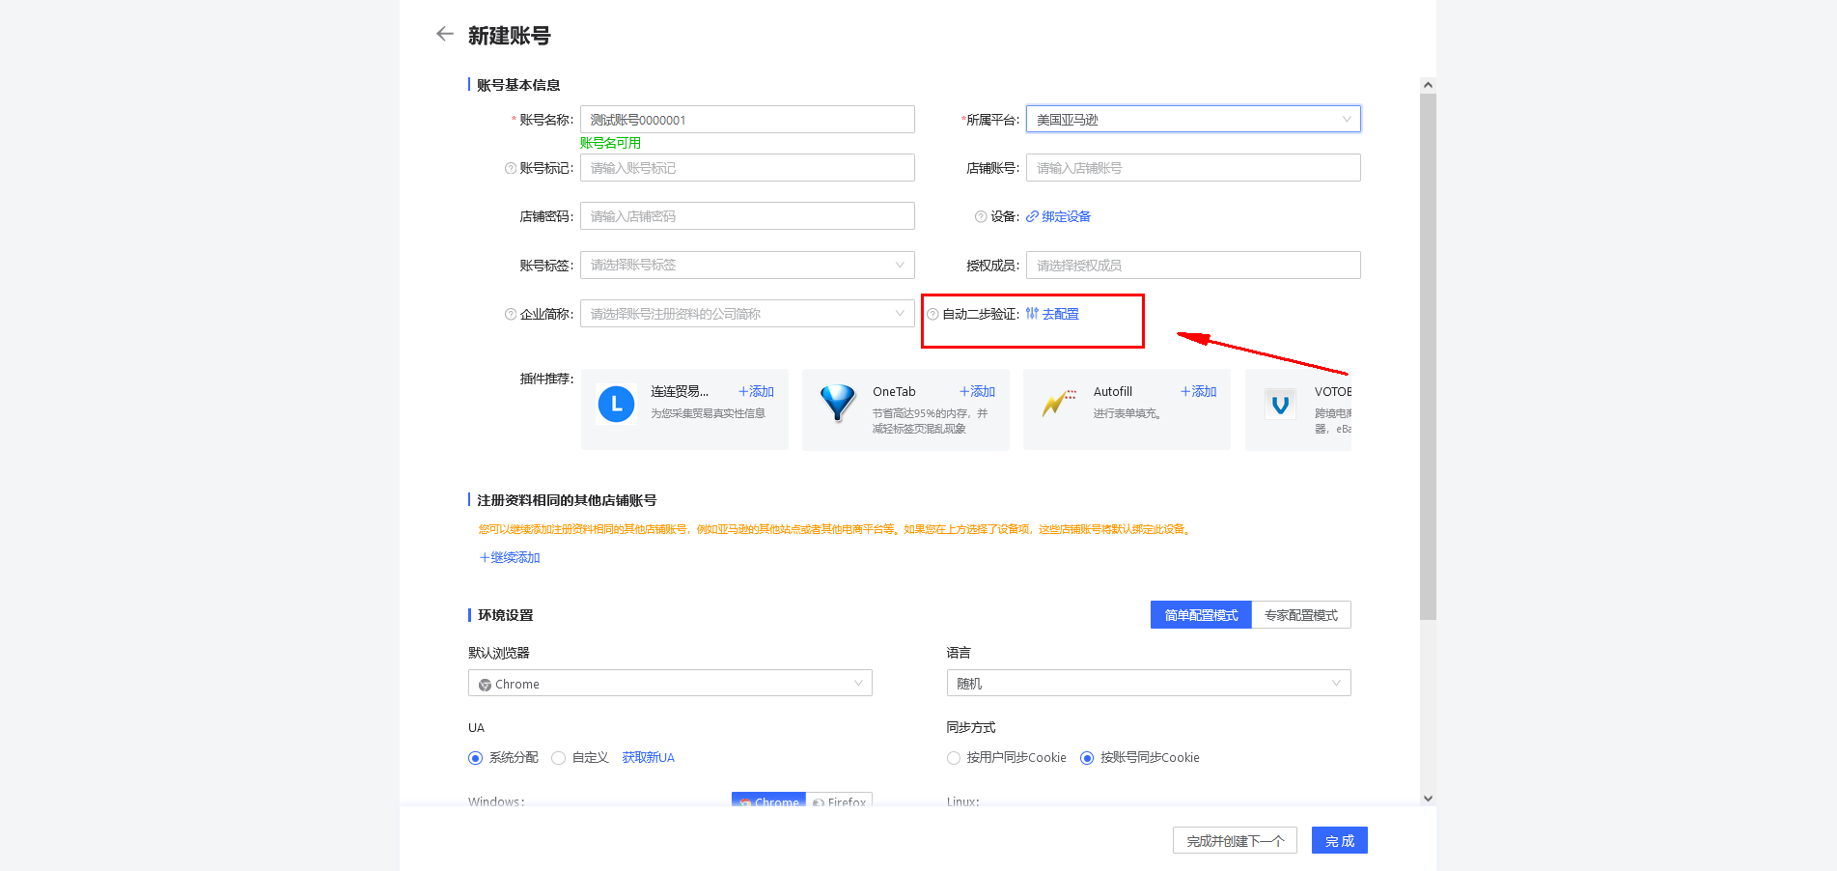Screen dimensions: 1837x871
Task: Select the 系统分配 UA radio option
Action: point(475,758)
